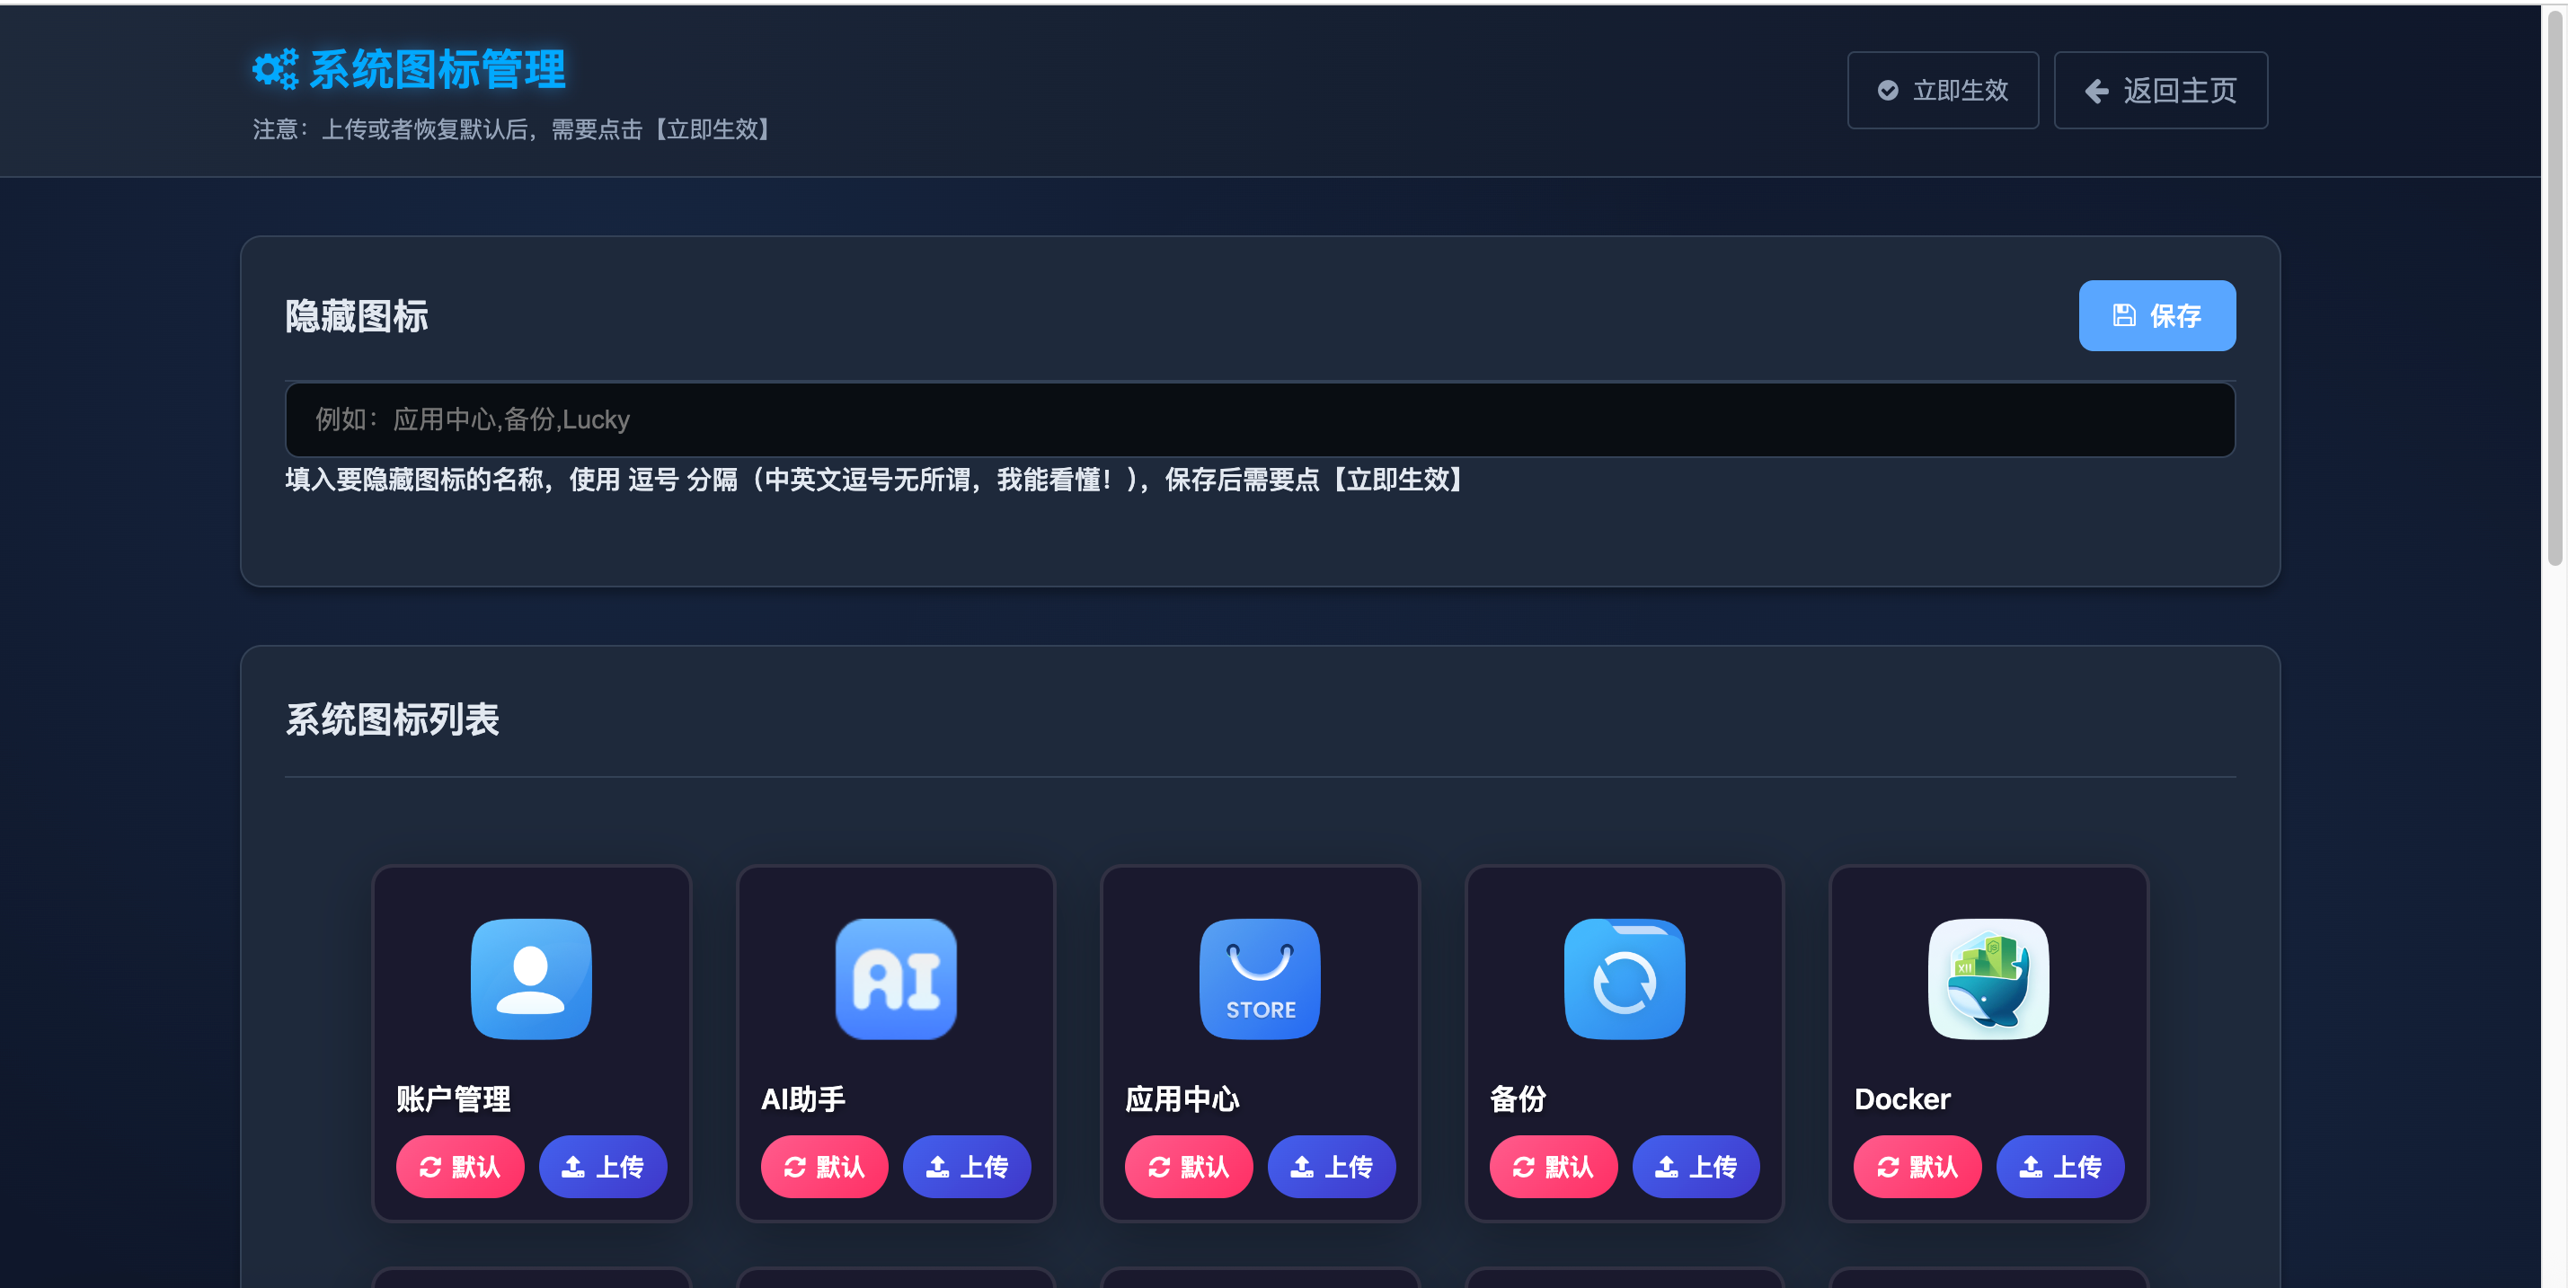Reset 备份 icon to default
Screen dimensions: 2568x1288
point(1552,1167)
